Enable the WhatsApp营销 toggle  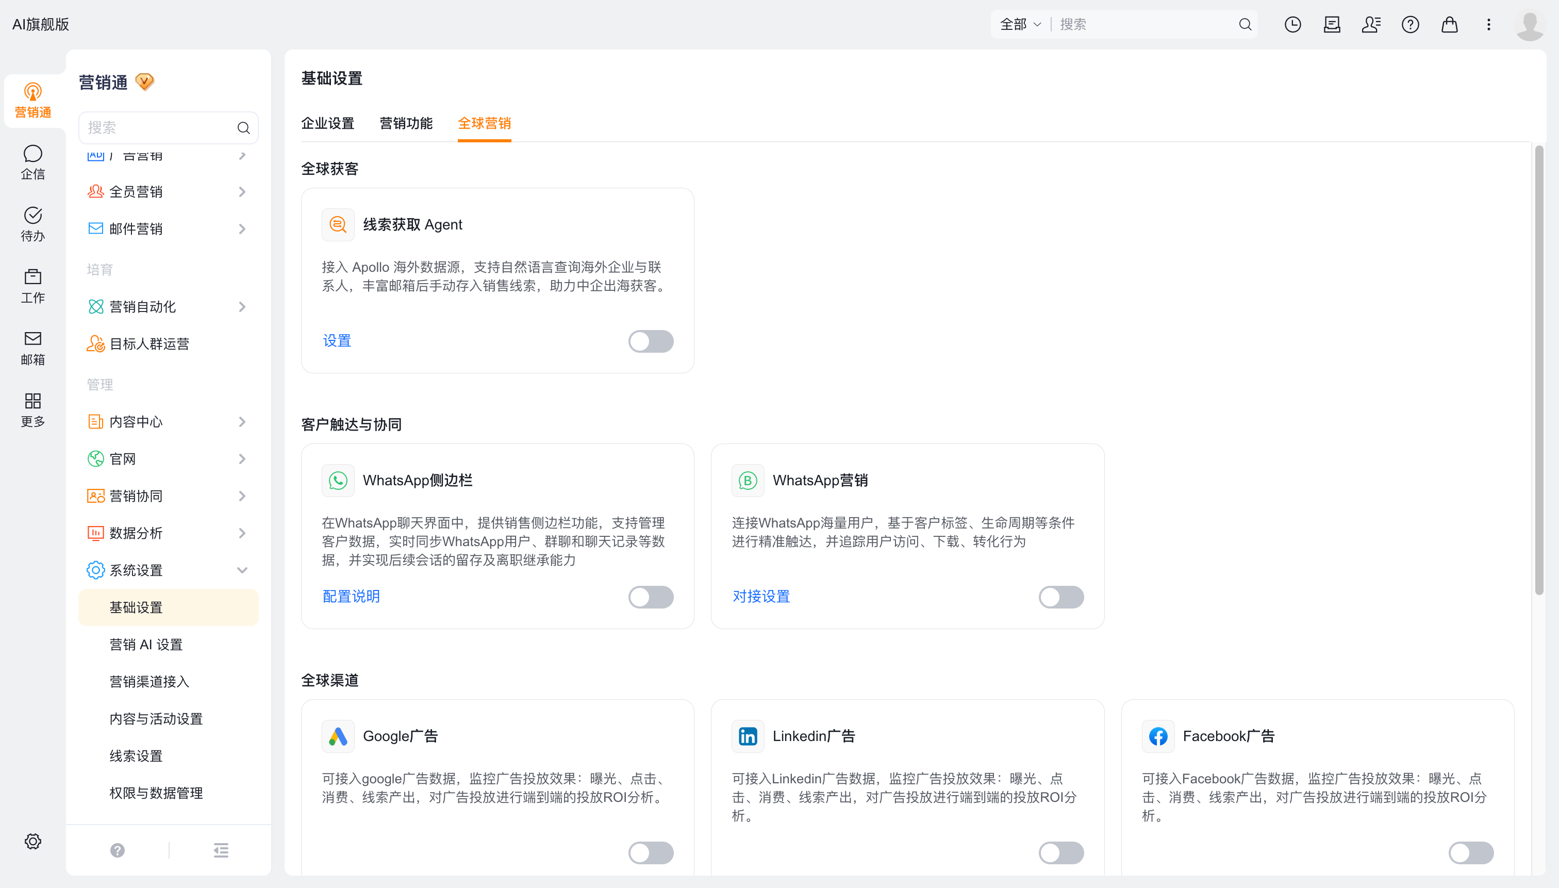[x=1062, y=597]
